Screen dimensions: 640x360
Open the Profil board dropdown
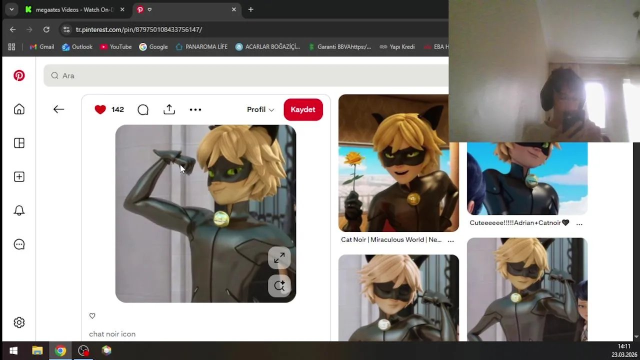coord(260,109)
